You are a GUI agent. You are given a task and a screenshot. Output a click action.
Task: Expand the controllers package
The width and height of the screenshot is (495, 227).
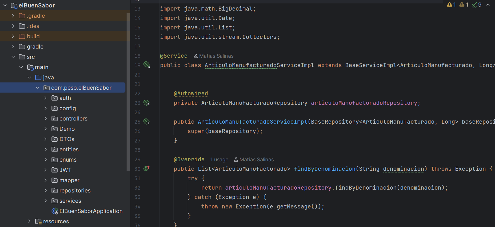click(x=46, y=118)
